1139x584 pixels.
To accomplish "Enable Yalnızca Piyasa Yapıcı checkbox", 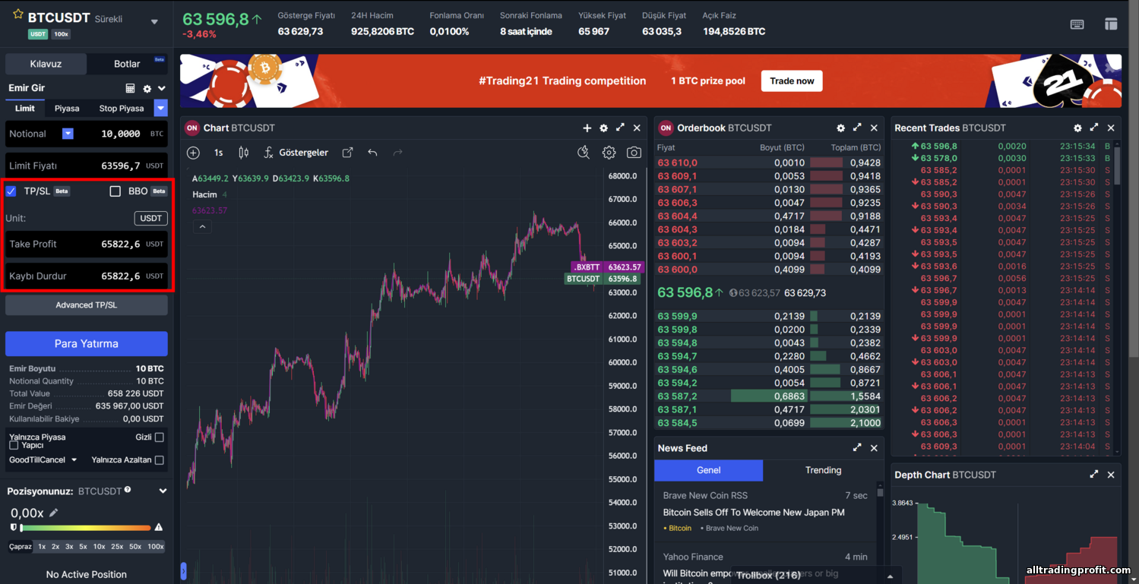I will [x=14, y=446].
